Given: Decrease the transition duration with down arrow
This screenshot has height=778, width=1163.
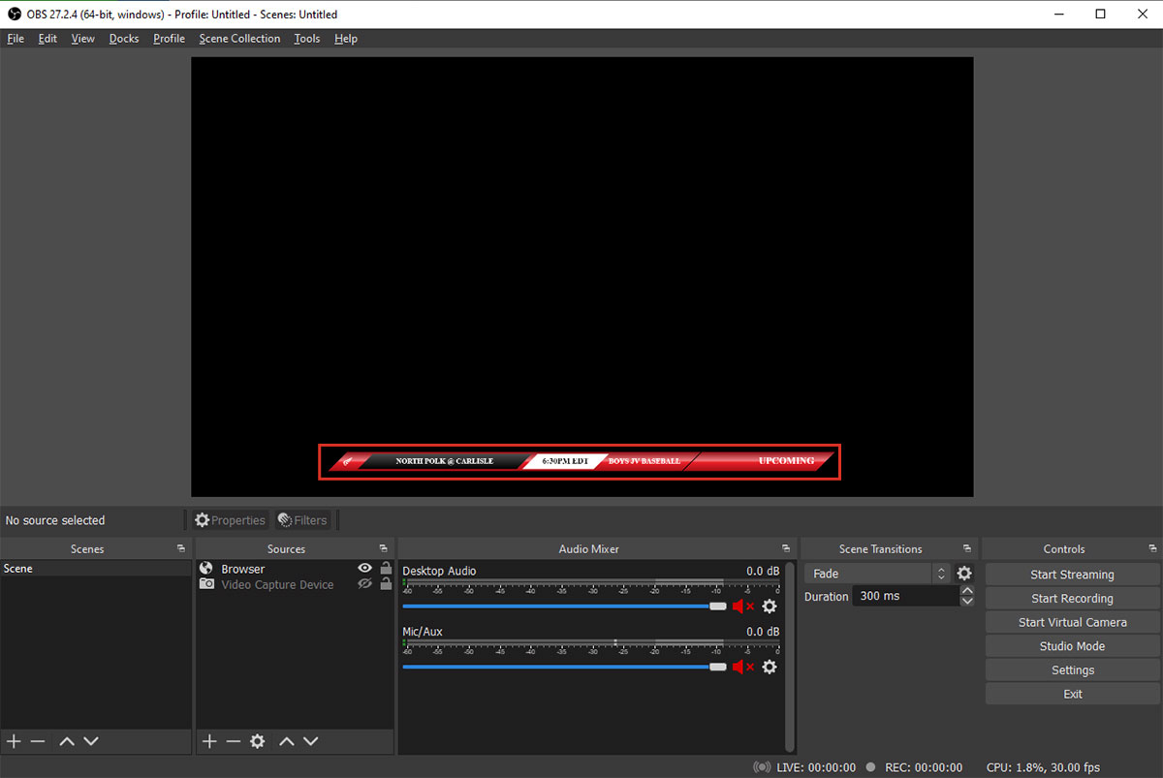Looking at the screenshot, I should pos(966,602).
